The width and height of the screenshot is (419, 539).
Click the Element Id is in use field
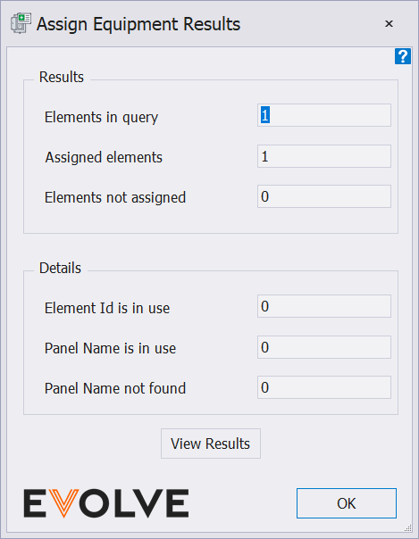point(324,306)
